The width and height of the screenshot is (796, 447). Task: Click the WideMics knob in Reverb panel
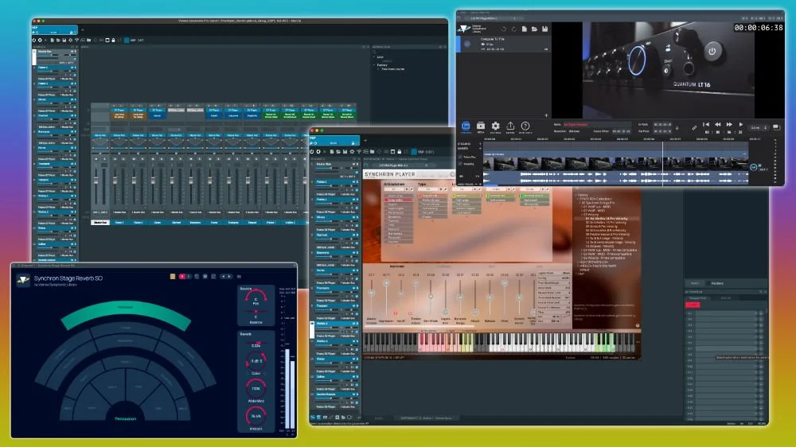pos(256,389)
